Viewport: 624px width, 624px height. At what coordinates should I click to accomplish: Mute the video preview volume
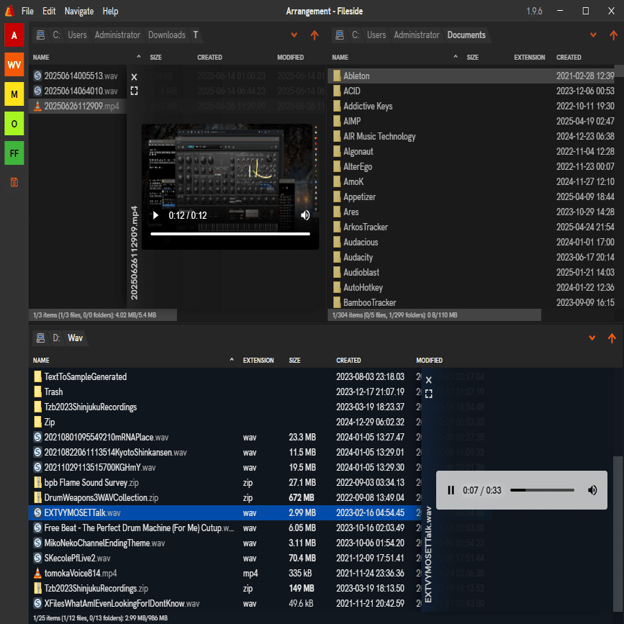point(305,215)
